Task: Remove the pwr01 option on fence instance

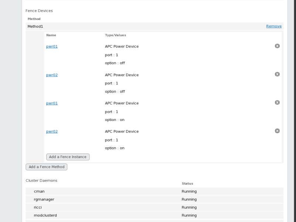Action: [x=277, y=102]
